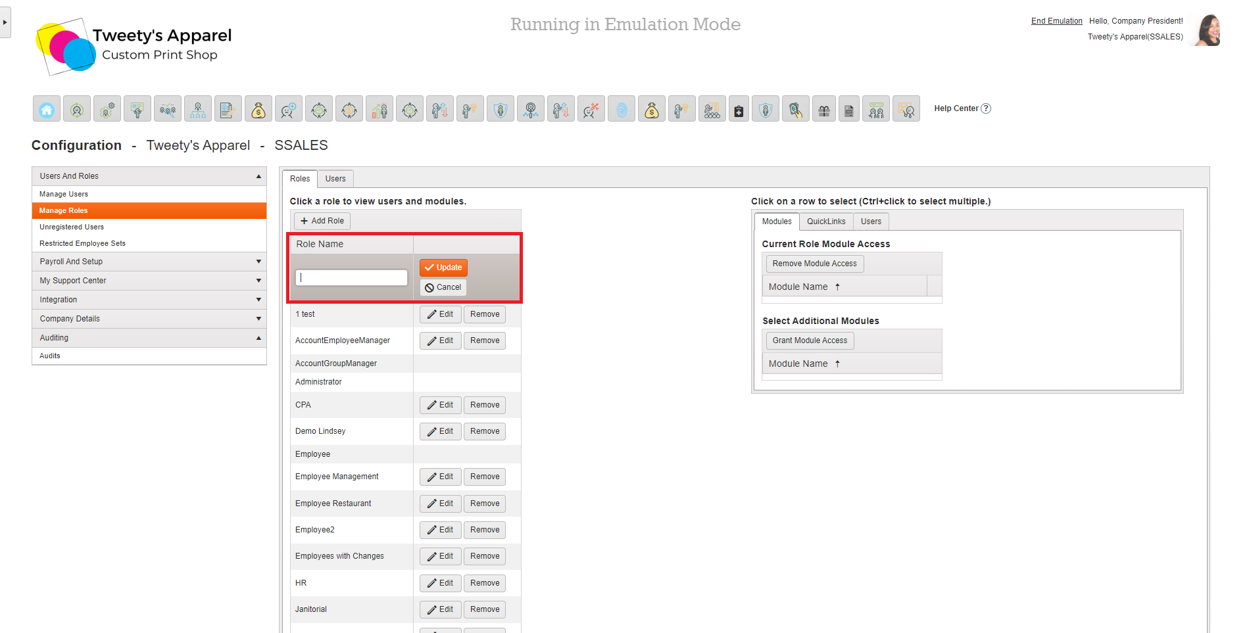This screenshot has width=1249, height=633.
Task: Open the organization chart hierarchy icon
Action: (x=198, y=109)
